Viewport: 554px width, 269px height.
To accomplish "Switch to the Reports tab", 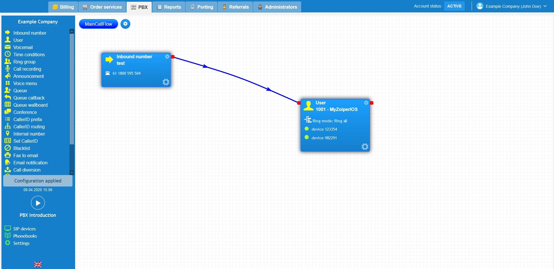I will (x=169, y=7).
